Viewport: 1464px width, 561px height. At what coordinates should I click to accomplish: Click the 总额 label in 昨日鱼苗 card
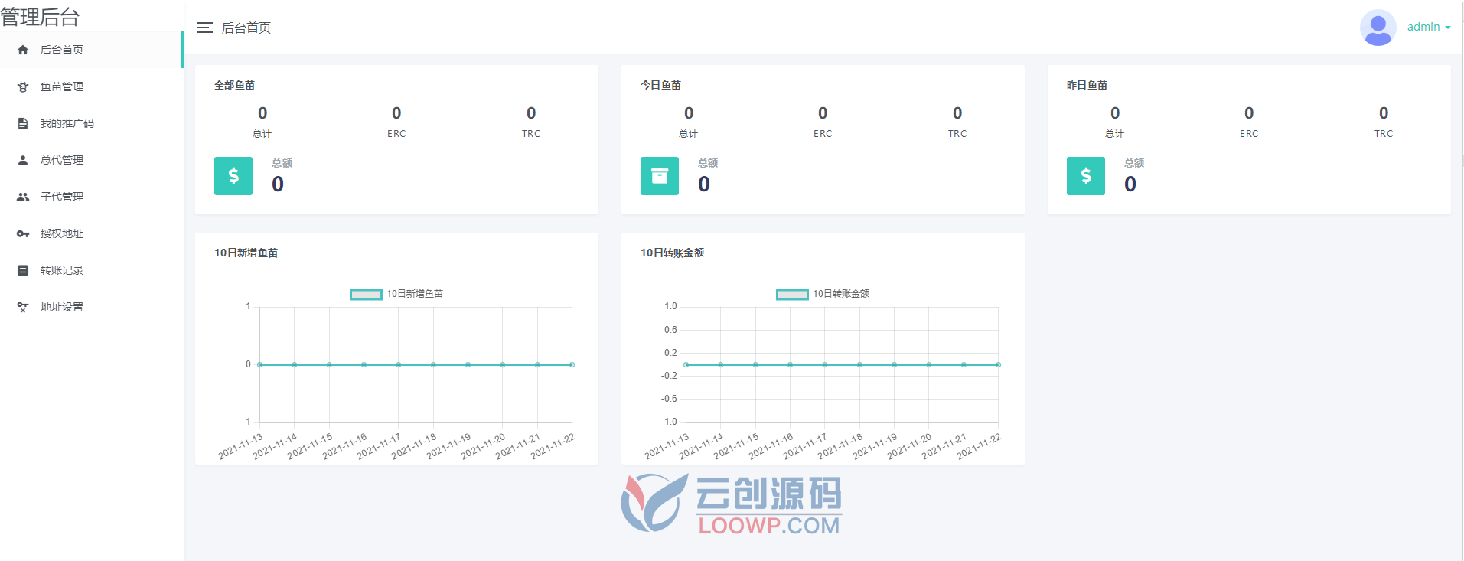[x=1134, y=163]
